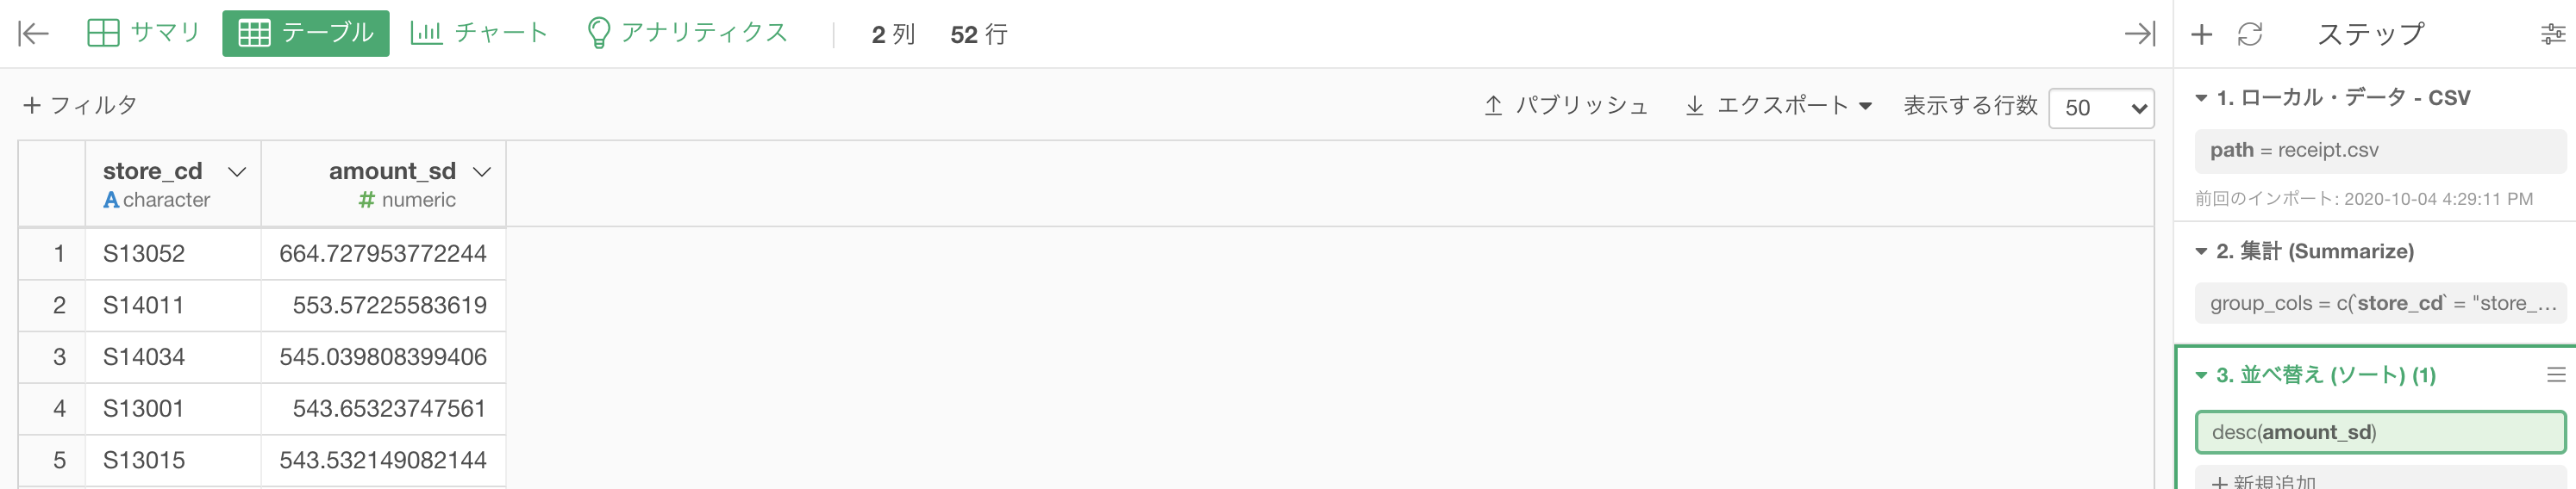
Task: Collapse step 1 local data CSV
Action: 2201,98
